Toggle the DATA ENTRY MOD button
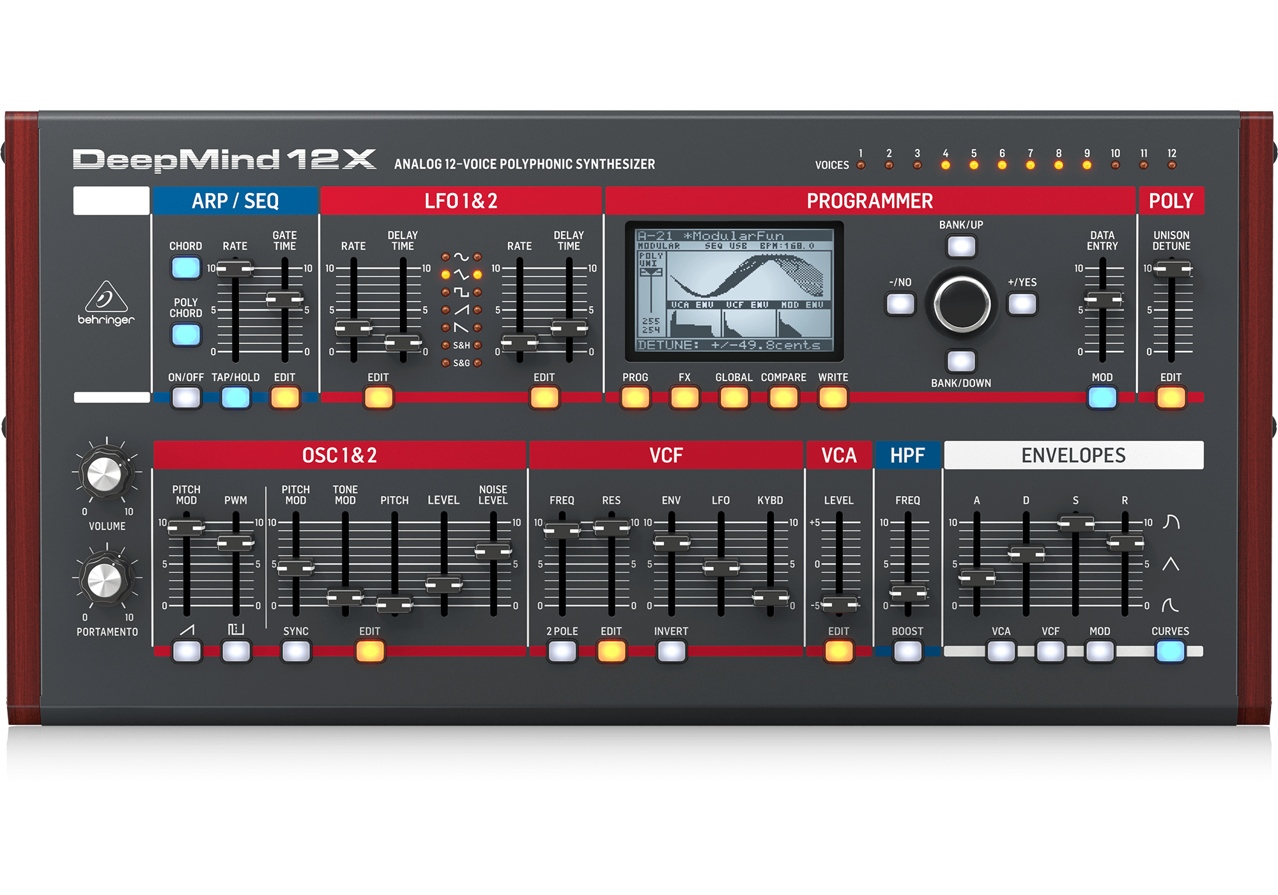Viewport: 1278px width, 895px height. [1102, 398]
